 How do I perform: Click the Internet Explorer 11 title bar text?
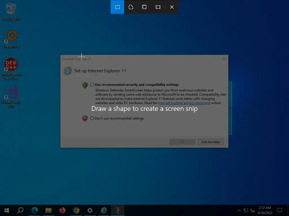[x=77, y=59]
